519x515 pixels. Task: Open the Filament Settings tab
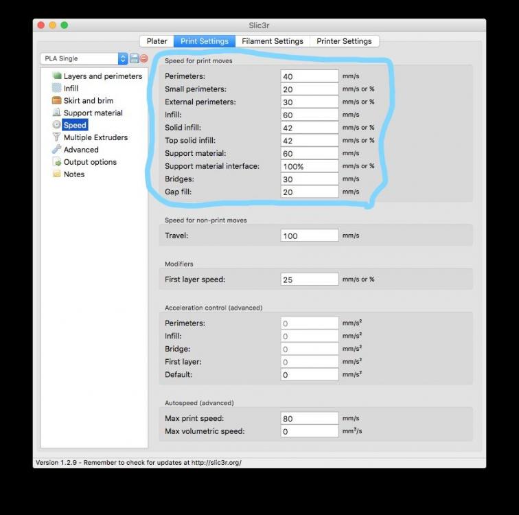[273, 41]
